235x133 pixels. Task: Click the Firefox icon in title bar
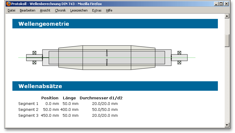pos(8,4)
